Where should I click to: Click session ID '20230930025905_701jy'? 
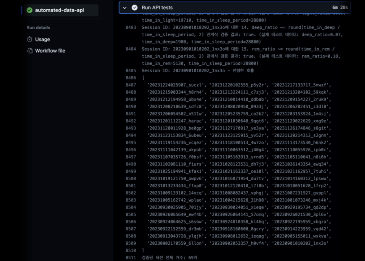pyautogui.click(x=175, y=207)
